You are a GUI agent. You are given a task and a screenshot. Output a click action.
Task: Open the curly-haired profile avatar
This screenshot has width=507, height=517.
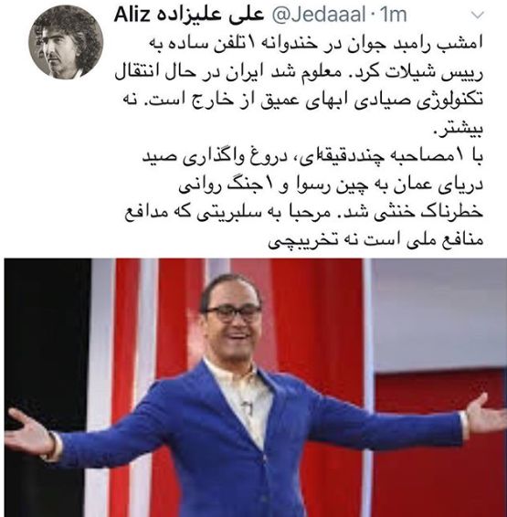point(66,43)
